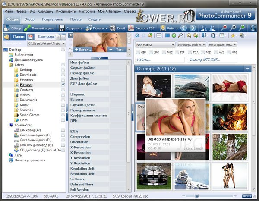
Task: Click the Save (Сохранить) disk icon
Action: click(62, 28)
